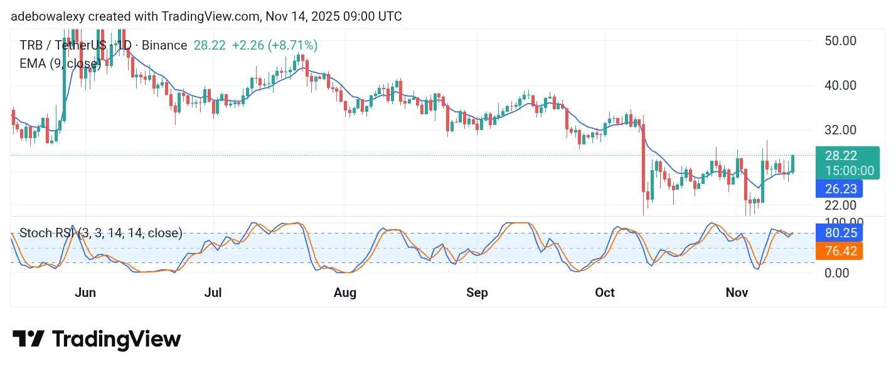
Task: Open the TradingView wordmark link
Action: tap(116, 339)
